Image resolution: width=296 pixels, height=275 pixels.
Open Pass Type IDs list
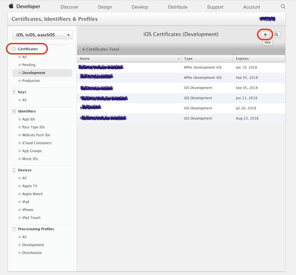[33, 127]
